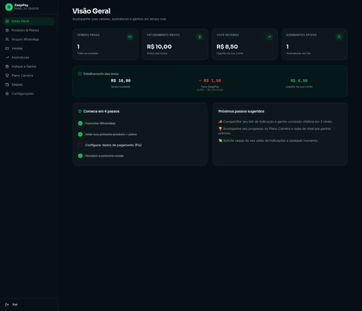Open Produtos & Planos in the sidebar

point(29,30)
